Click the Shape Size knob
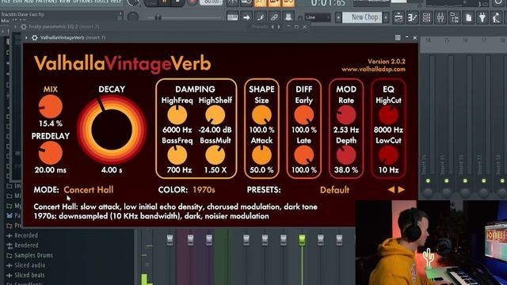 [261, 115]
